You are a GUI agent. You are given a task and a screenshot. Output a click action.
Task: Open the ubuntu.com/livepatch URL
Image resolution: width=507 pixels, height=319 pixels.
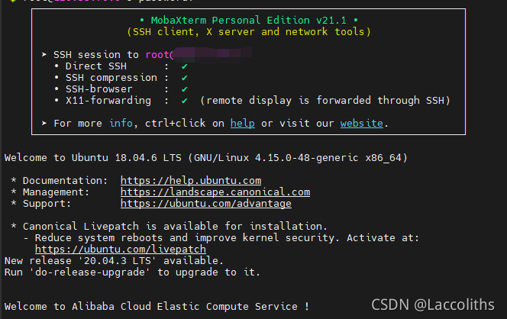[x=121, y=250]
